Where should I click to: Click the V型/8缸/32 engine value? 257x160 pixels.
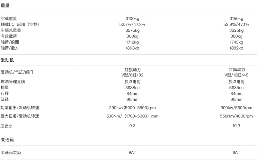pyautogui.click(x=132, y=75)
